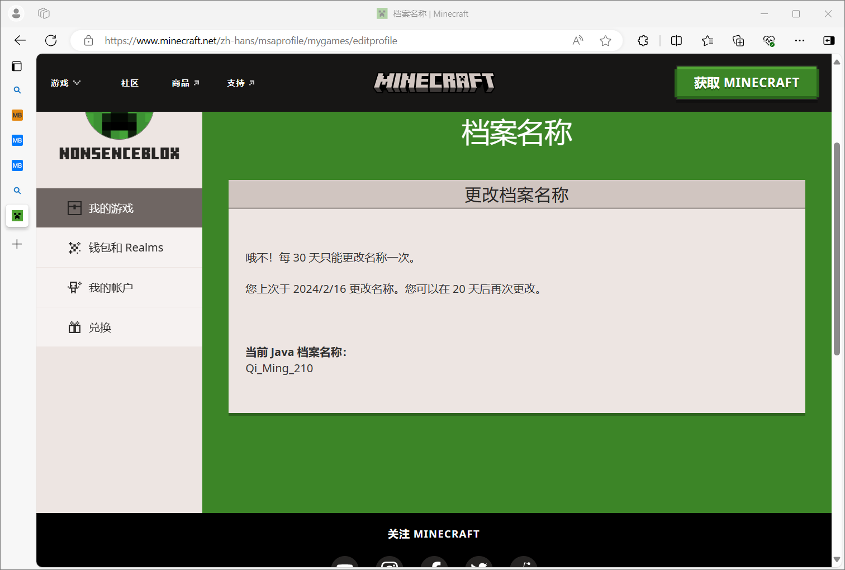Image resolution: width=845 pixels, height=570 pixels.
Task: Click the page vertical scrollbar thumb
Action: (x=837, y=249)
